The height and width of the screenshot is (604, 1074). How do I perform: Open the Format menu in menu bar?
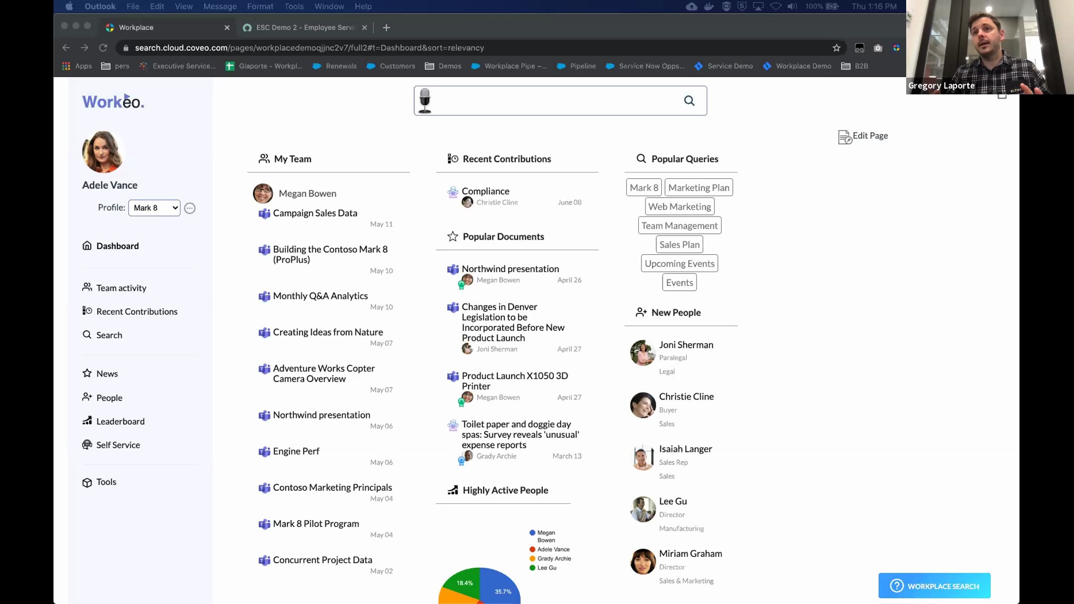[x=260, y=6]
